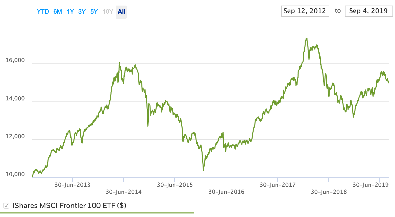Click the greyed-out 10Y range
The height and width of the screenshot is (217, 395).
(x=108, y=12)
